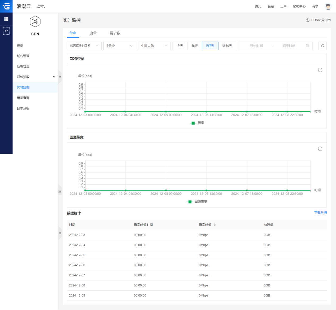Click 0Mbps in the 2024-12-04 row
The height and width of the screenshot is (310, 336).
pyautogui.click(x=203, y=245)
